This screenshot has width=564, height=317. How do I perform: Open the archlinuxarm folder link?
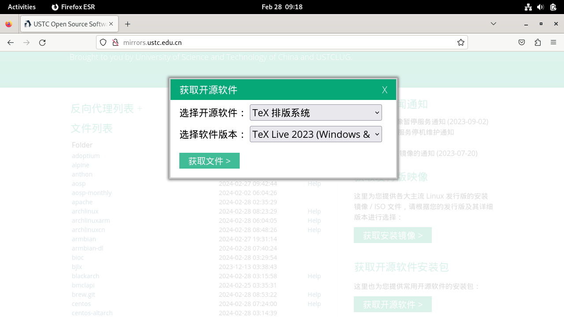tap(91, 221)
